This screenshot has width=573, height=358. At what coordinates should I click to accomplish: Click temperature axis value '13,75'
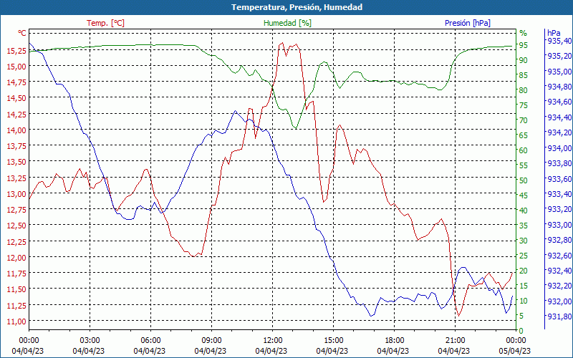pyautogui.click(x=16, y=146)
